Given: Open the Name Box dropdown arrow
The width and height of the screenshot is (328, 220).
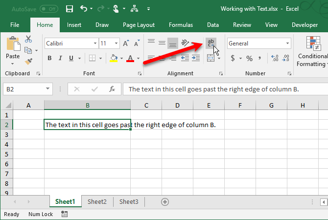Looking at the screenshot, I should 47,89.
